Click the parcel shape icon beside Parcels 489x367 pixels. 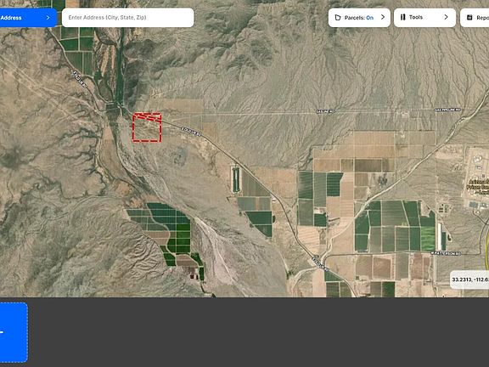[337, 18]
